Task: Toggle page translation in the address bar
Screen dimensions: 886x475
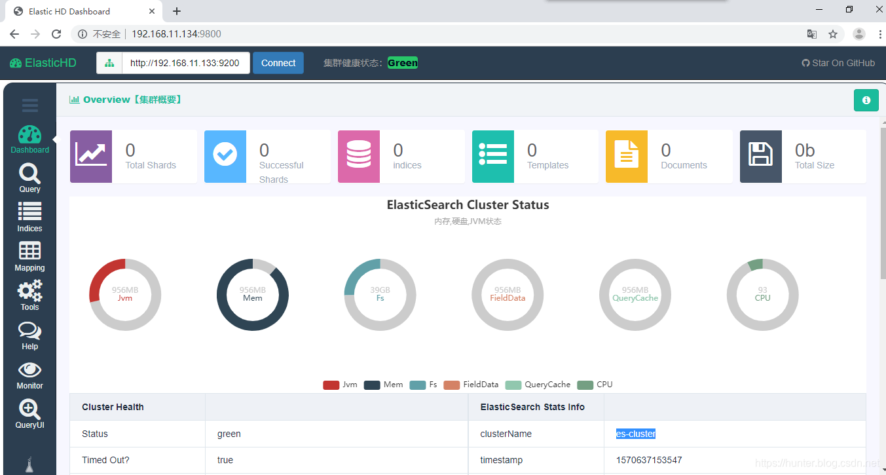Action: point(812,33)
